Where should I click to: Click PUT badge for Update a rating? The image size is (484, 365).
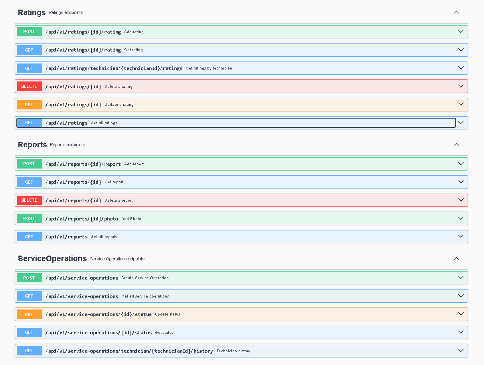pos(29,104)
